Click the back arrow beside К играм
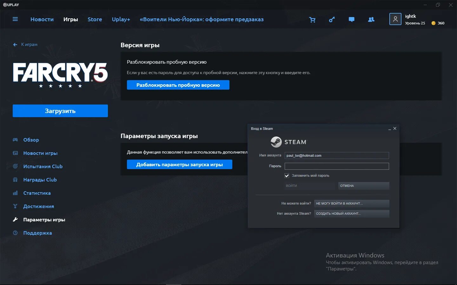This screenshot has height=285, width=457. (x=15, y=45)
